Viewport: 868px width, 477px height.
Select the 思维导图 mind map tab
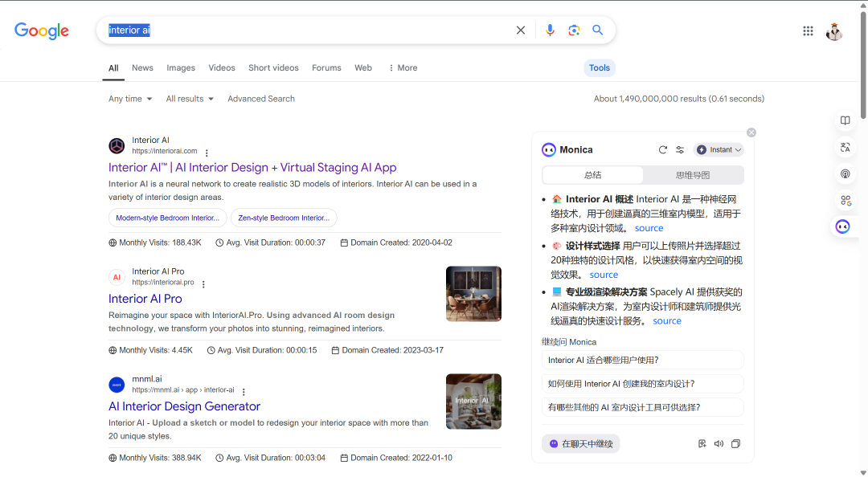(693, 175)
